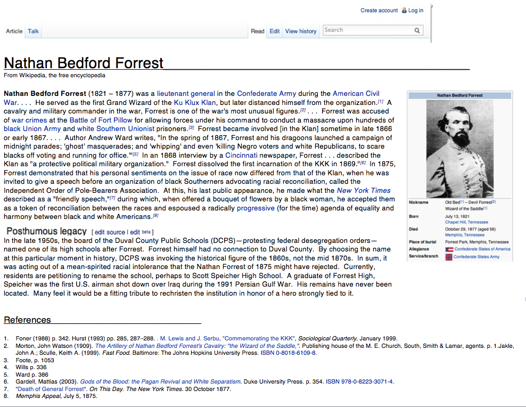Click the user icon beside Log in
This screenshot has height=407, width=526.
[404, 10]
